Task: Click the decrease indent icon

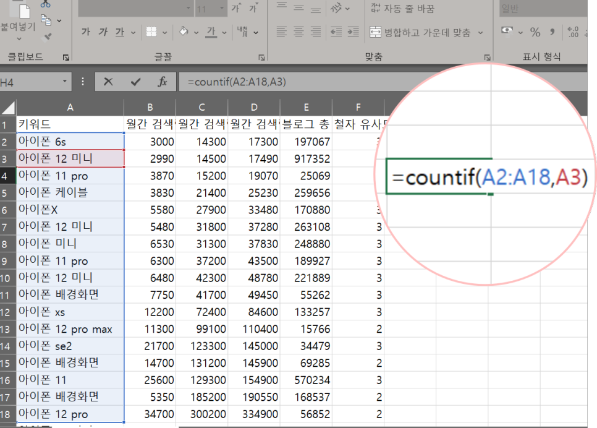Action: (336, 32)
